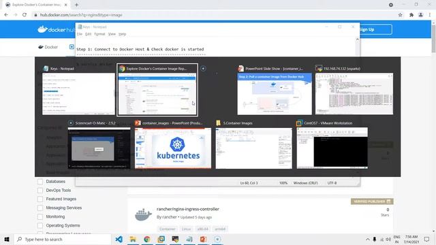Open the Chrome profile avatar

point(421,15)
